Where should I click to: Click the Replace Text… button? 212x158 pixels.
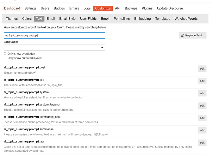point(193,35)
